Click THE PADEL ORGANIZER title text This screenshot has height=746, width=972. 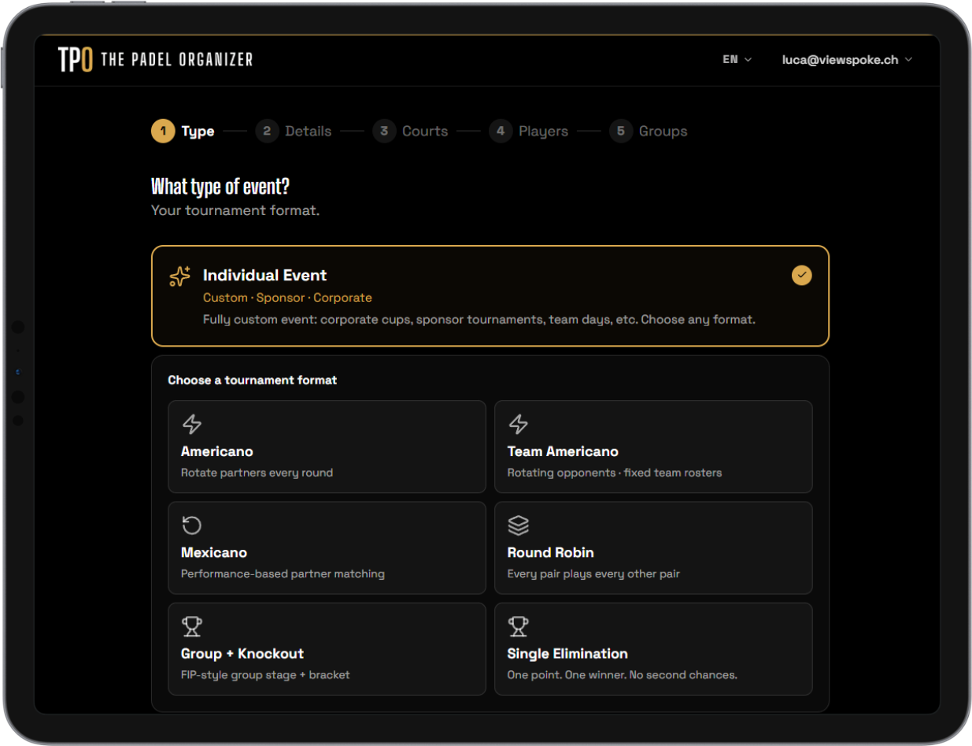coord(177,60)
